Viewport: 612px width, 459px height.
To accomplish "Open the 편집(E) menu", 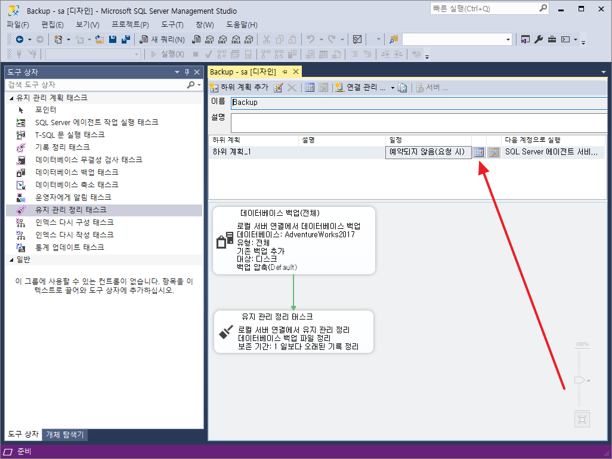I will [x=52, y=25].
